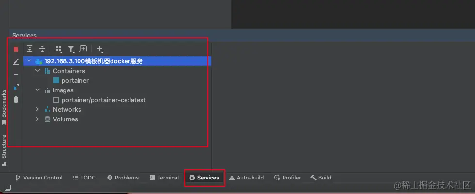Click the docker whale icon of the service node
475x194 pixels.
coord(39,61)
